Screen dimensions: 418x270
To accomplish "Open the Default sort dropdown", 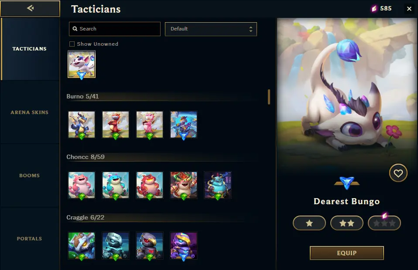I will 211,29.
